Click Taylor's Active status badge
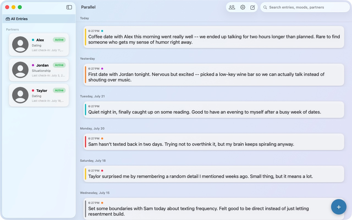The width and height of the screenshot is (352, 220). coord(59,90)
